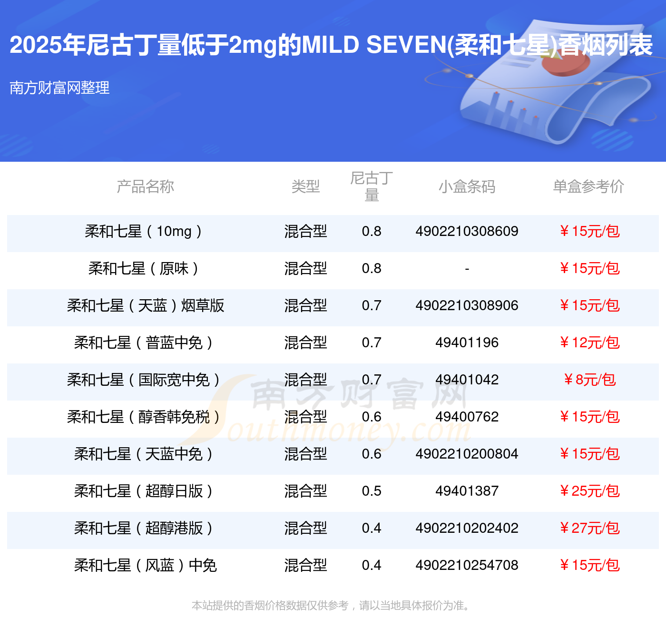Select barcode '49401387'
Screen dimensions: 666x627
[467, 491]
